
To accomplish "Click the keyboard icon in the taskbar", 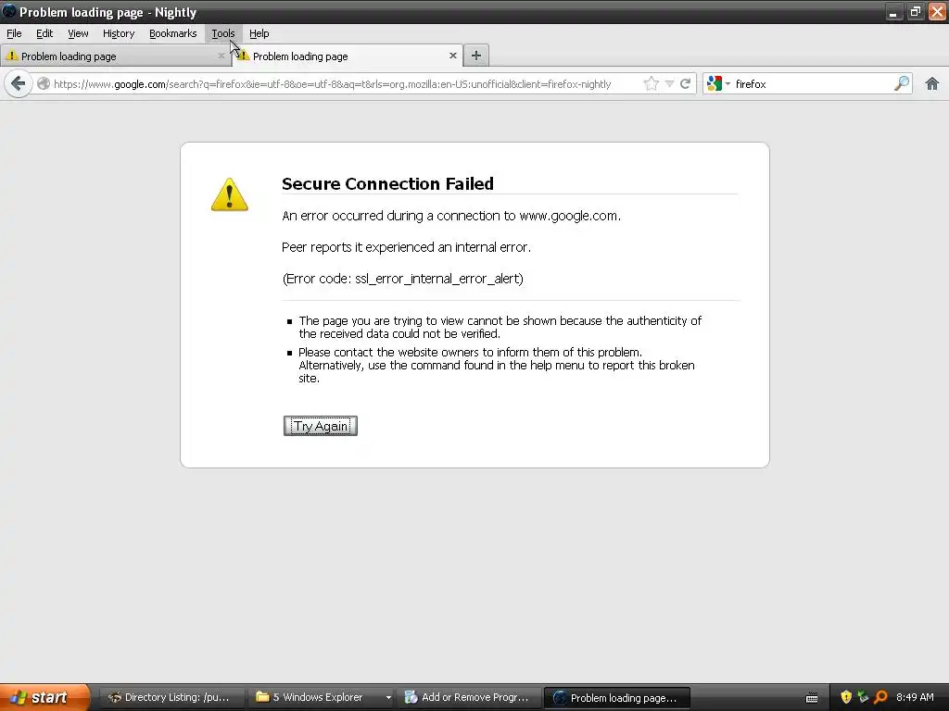I will tap(812, 698).
